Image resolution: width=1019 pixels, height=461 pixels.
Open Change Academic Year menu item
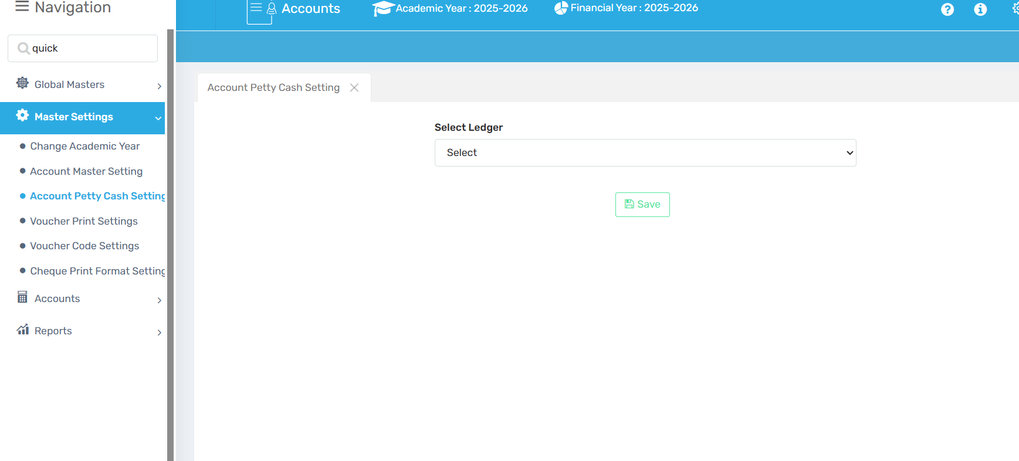[x=85, y=146]
